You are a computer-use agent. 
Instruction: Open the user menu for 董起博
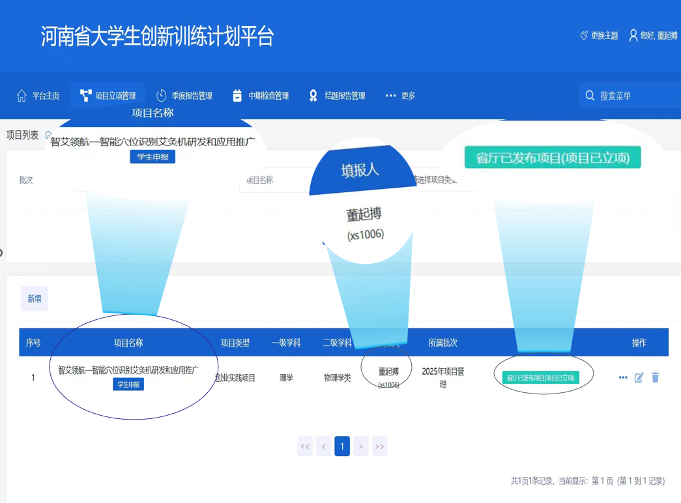653,35
